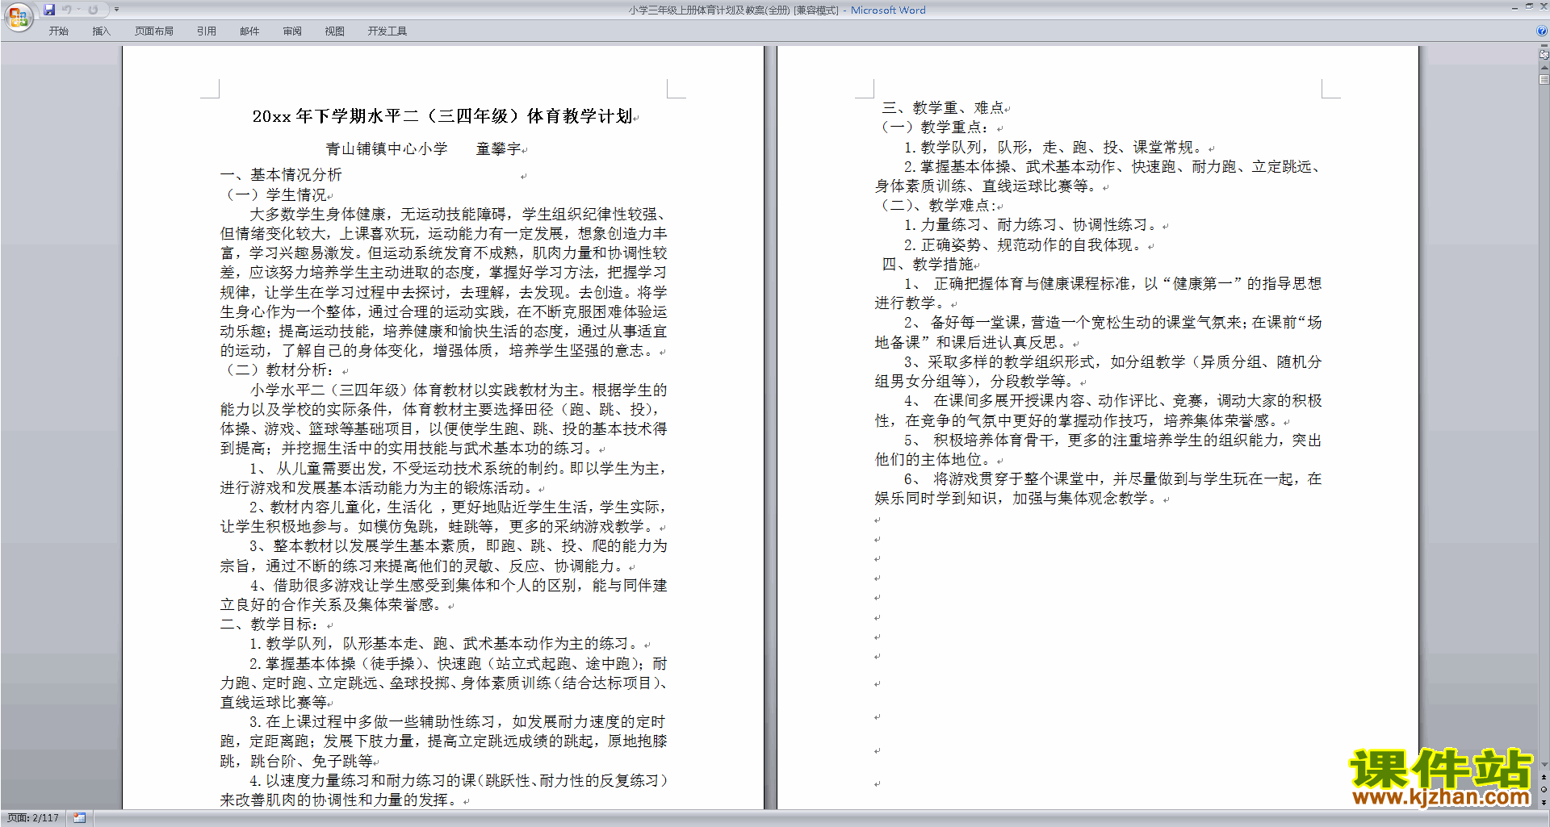Click the title 20xx年下学期水平二 体育教学计划
1550x827 pixels.
coord(442,116)
